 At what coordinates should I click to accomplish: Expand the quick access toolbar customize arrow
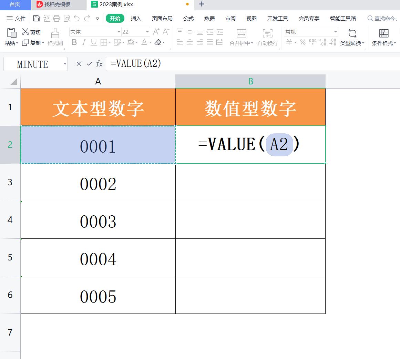pyautogui.click(x=97, y=18)
